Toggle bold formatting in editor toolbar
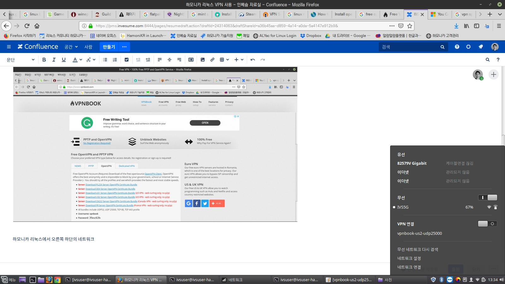The width and height of the screenshot is (505, 284). coord(44,60)
